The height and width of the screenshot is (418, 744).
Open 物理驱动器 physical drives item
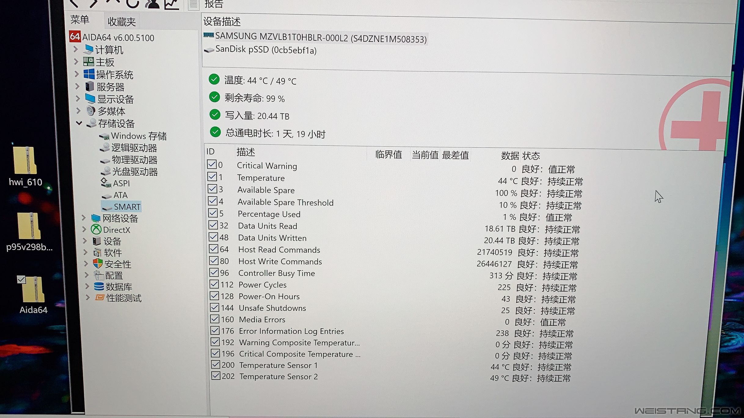tap(129, 160)
